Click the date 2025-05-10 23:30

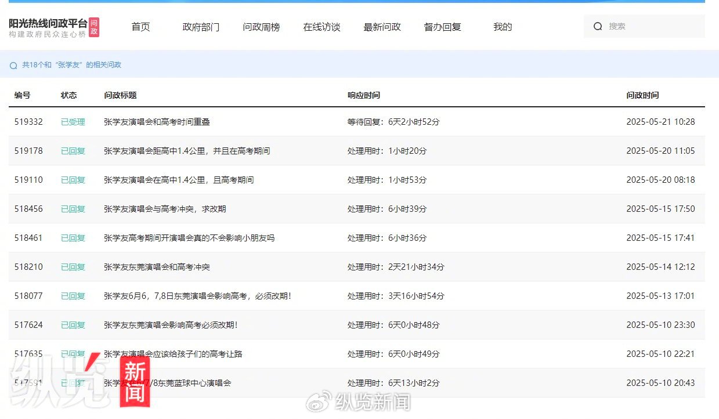point(660,325)
